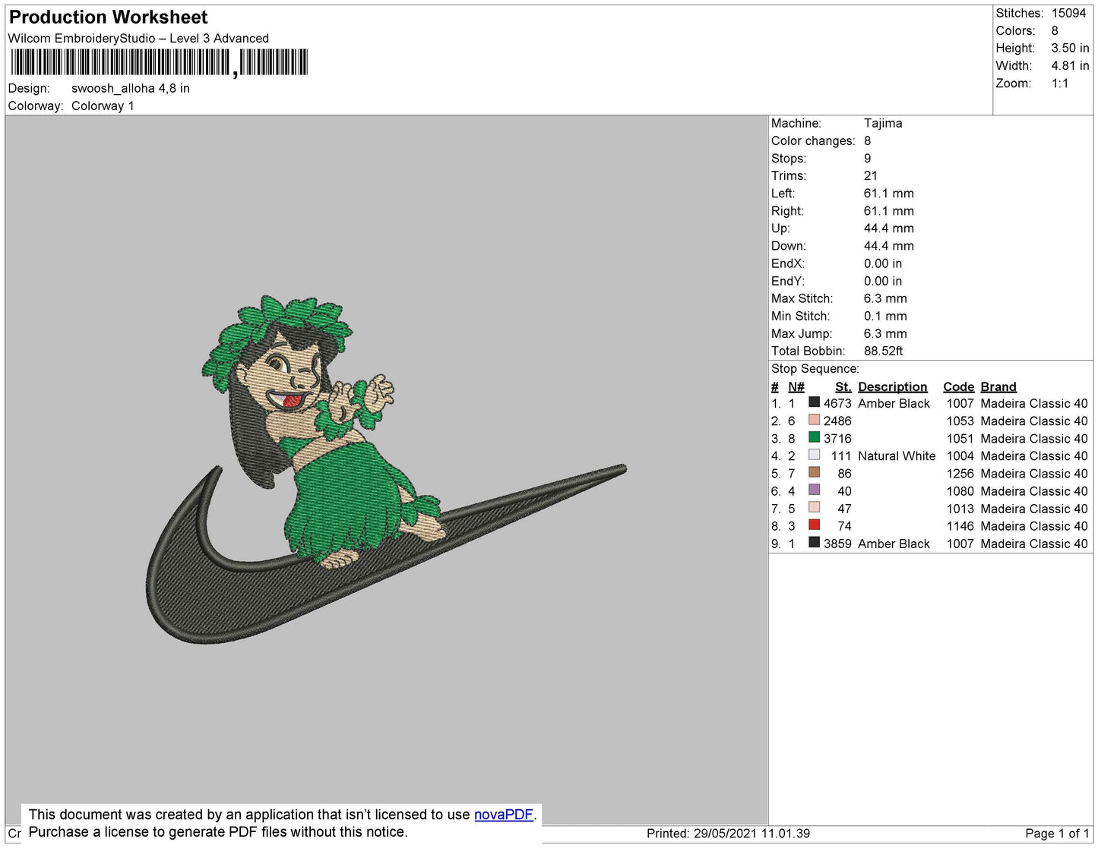Screen dimensions: 1098x848
Task: Click the brown swatch for code 1256
Action: (x=814, y=473)
